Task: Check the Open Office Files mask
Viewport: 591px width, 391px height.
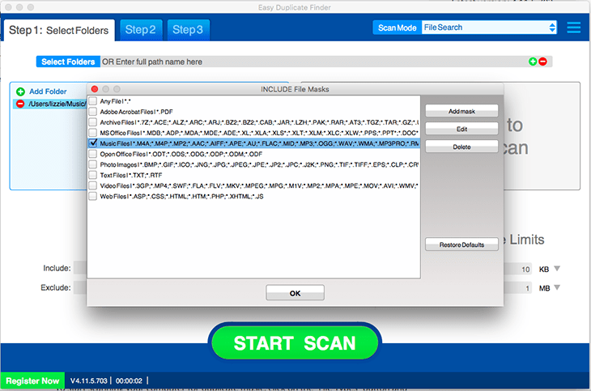Action: pyautogui.click(x=93, y=154)
